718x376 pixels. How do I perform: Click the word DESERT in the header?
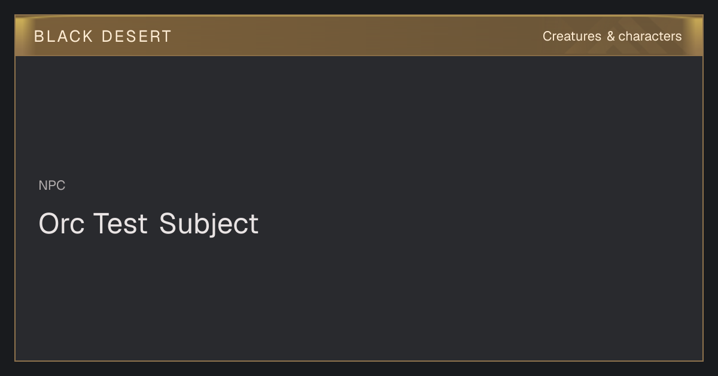coord(136,36)
